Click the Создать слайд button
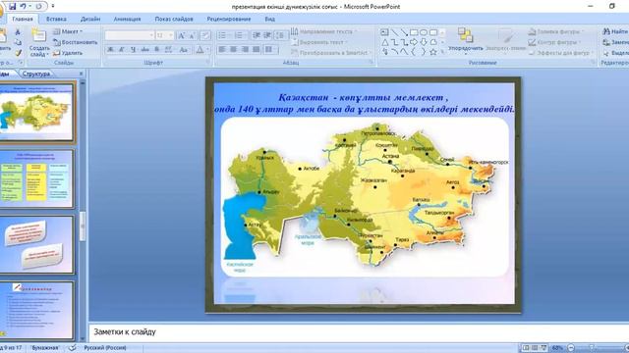629x353 pixels. (x=39, y=42)
